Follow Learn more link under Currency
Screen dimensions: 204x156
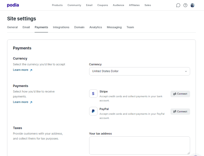click(23, 70)
